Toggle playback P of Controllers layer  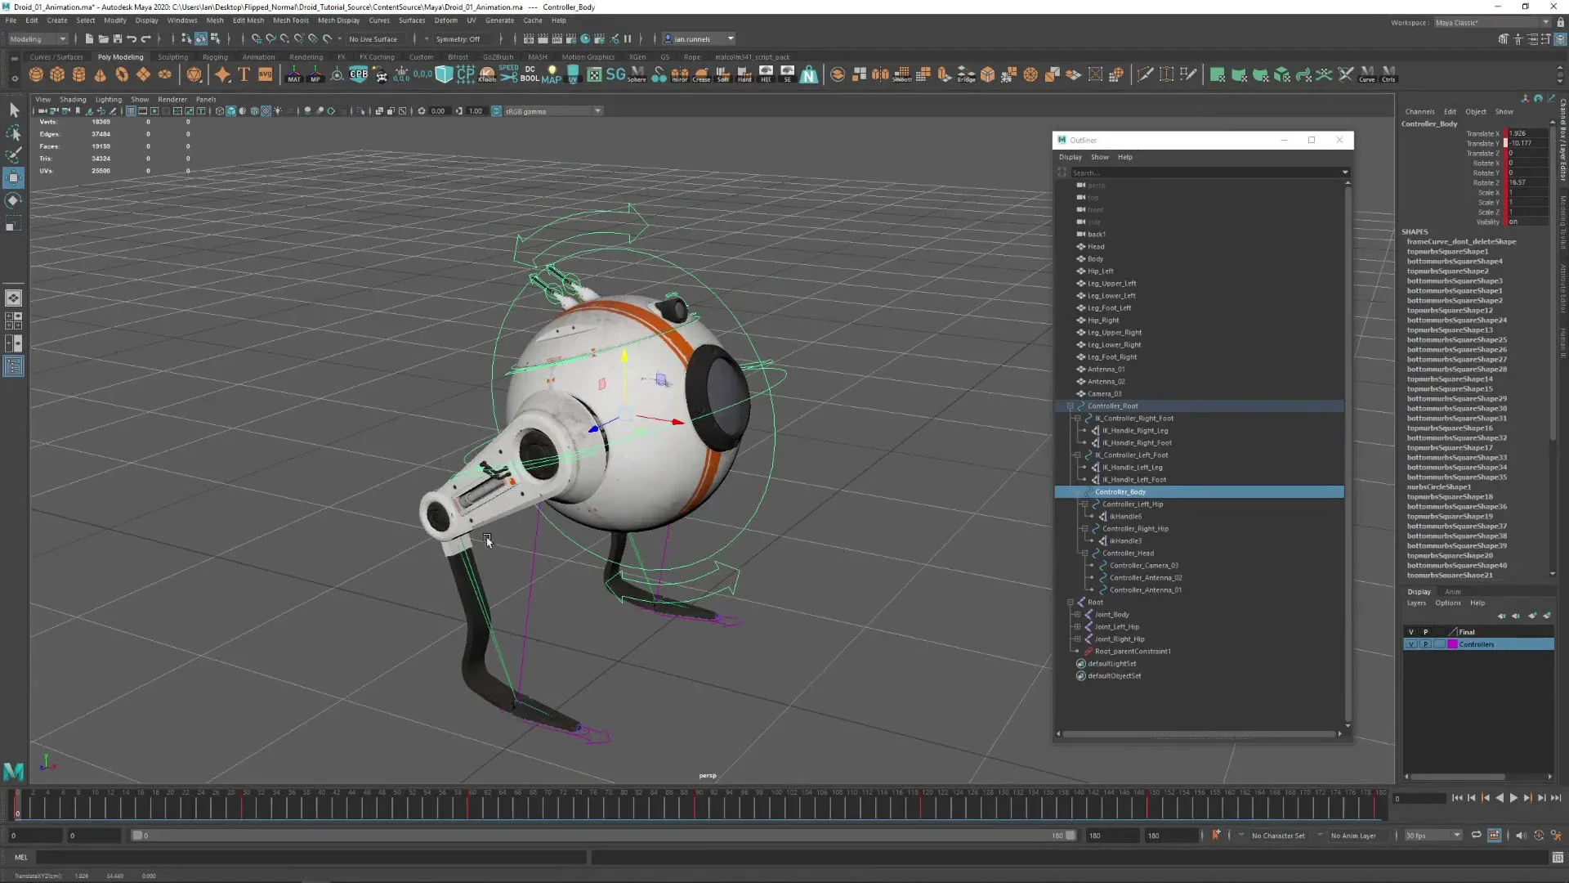coord(1425,644)
